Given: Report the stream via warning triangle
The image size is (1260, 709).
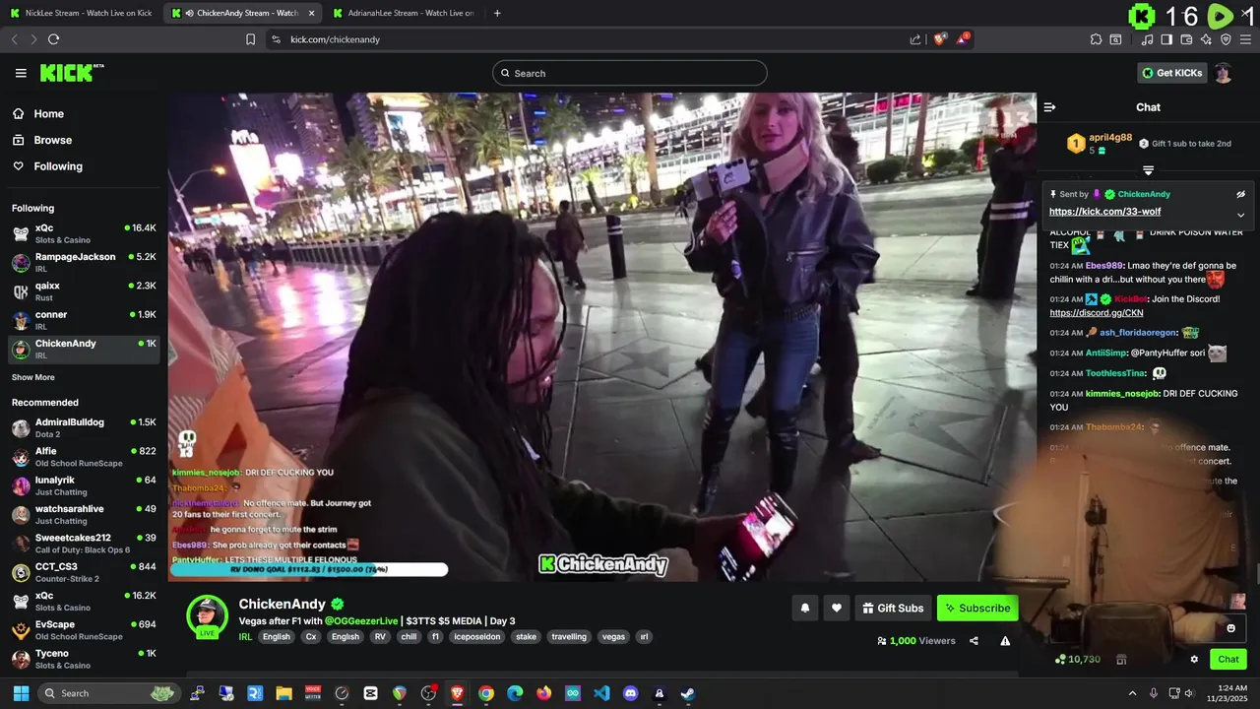Looking at the screenshot, I should (x=1005, y=641).
